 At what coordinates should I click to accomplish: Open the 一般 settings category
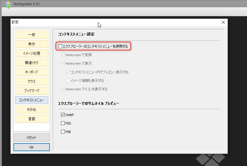[x=32, y=34]
